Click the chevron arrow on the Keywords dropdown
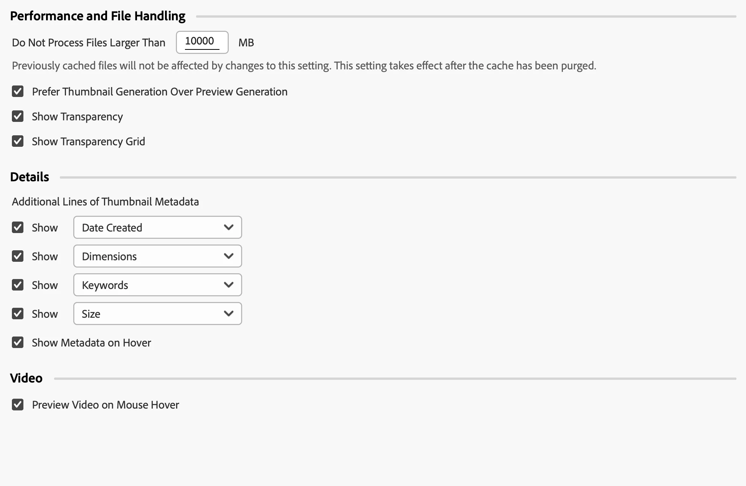The height and width of the screenshot is (486, 746). point(229,285)
